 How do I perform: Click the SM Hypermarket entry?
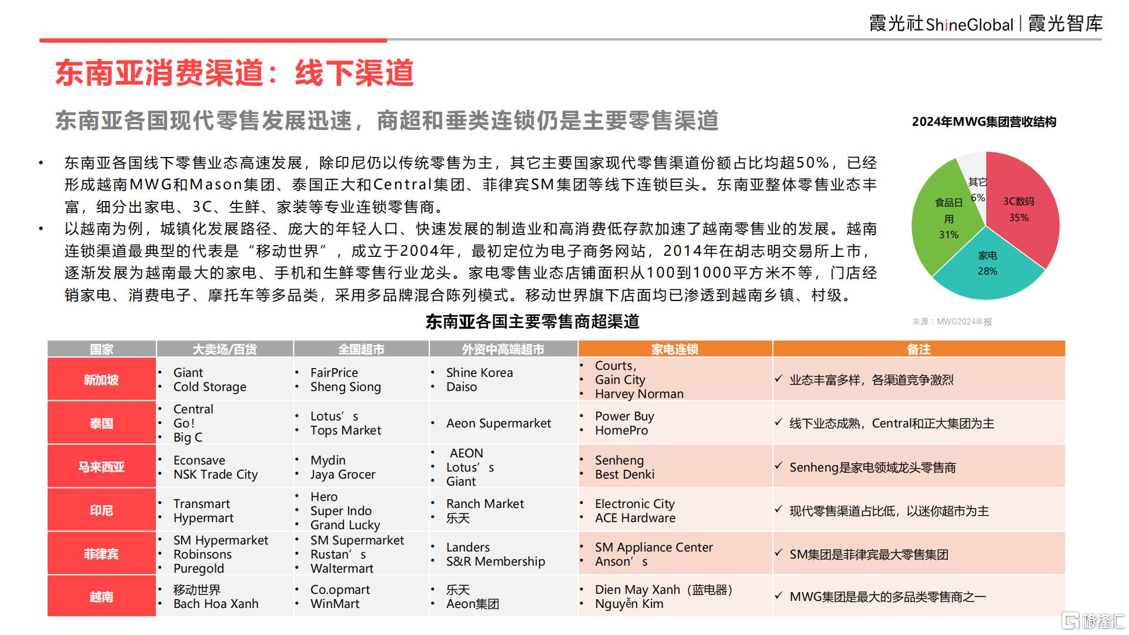pyautogui.click(x=221, y=540)
